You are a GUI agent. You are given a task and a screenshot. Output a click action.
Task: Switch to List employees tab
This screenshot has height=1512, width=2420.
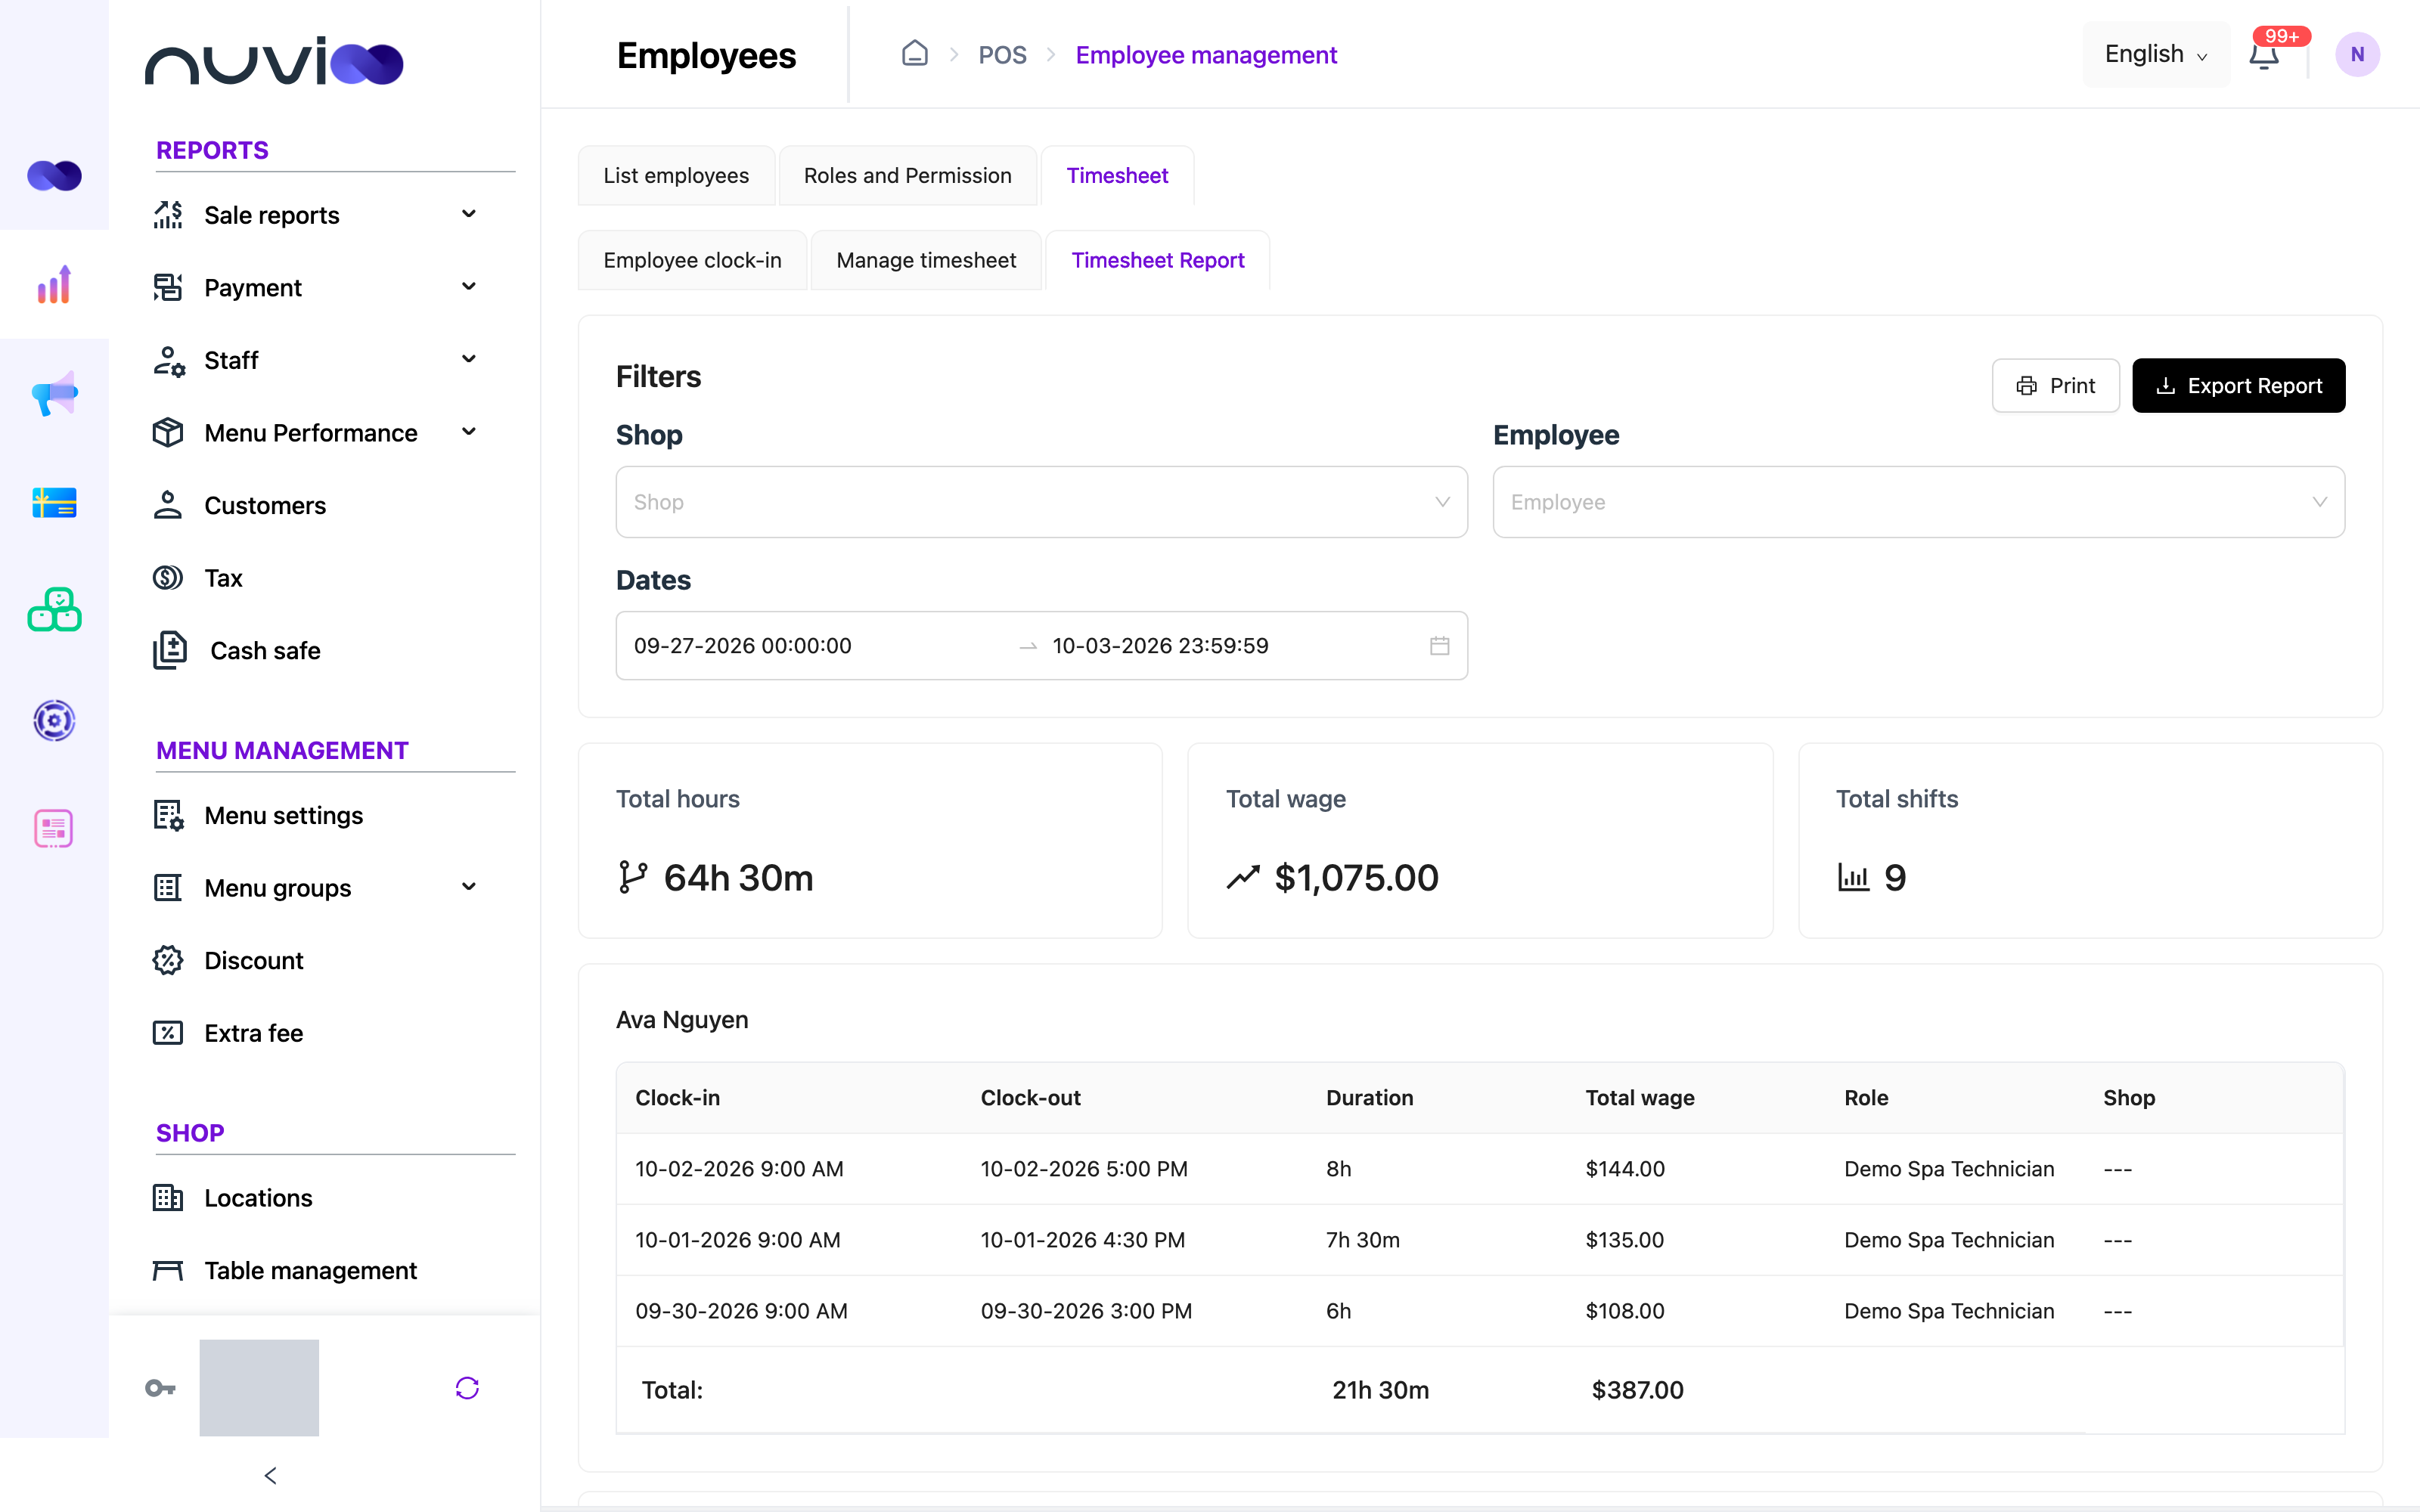pyautogui.click(x=676, y=176)
